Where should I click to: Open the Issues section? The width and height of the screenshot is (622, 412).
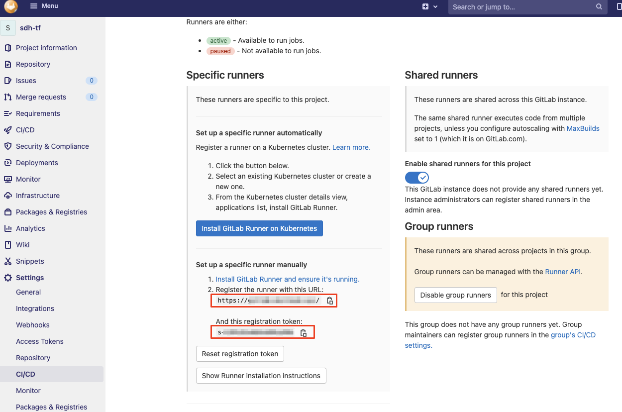26,81
